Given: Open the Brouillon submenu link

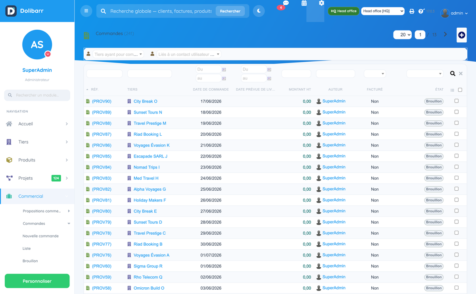Looking at the screenshot, I should point(30,261).
